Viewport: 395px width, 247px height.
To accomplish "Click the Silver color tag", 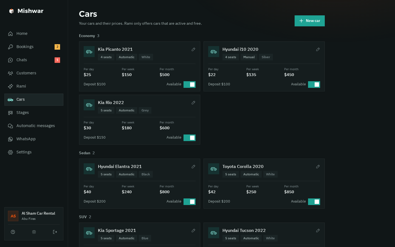I will (x=266, y=57).
